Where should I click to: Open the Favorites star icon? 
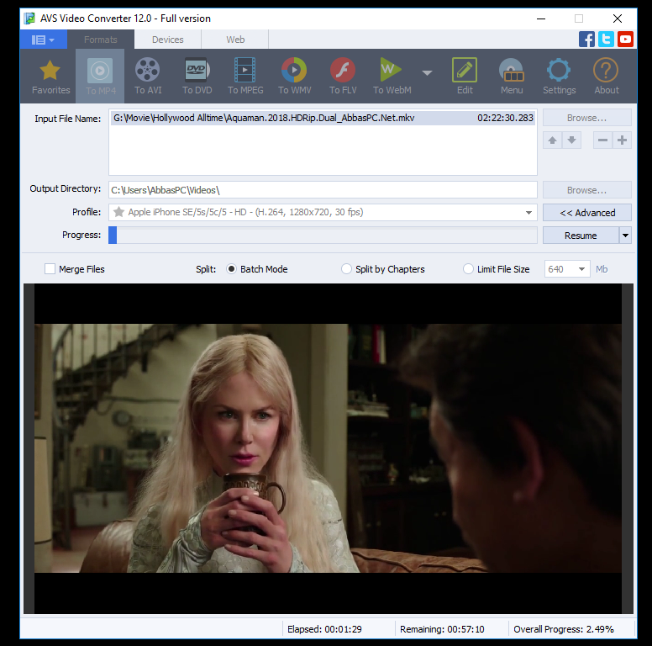[50, 71]
